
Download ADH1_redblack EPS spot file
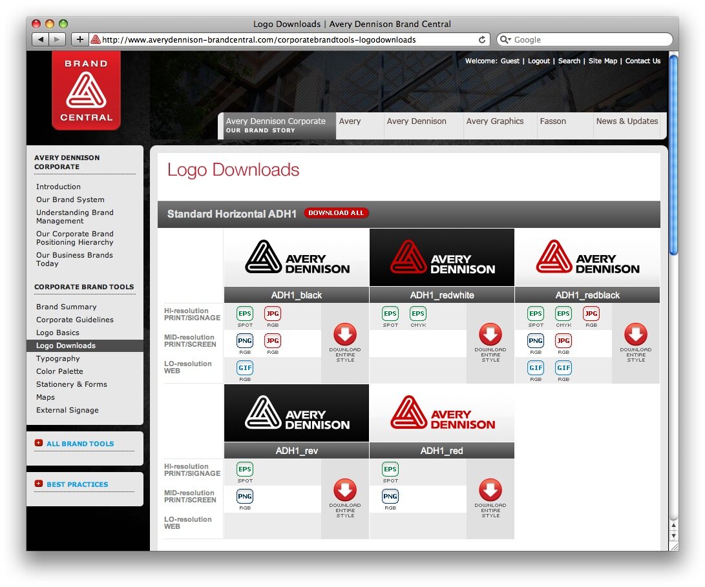coord(536,314)
